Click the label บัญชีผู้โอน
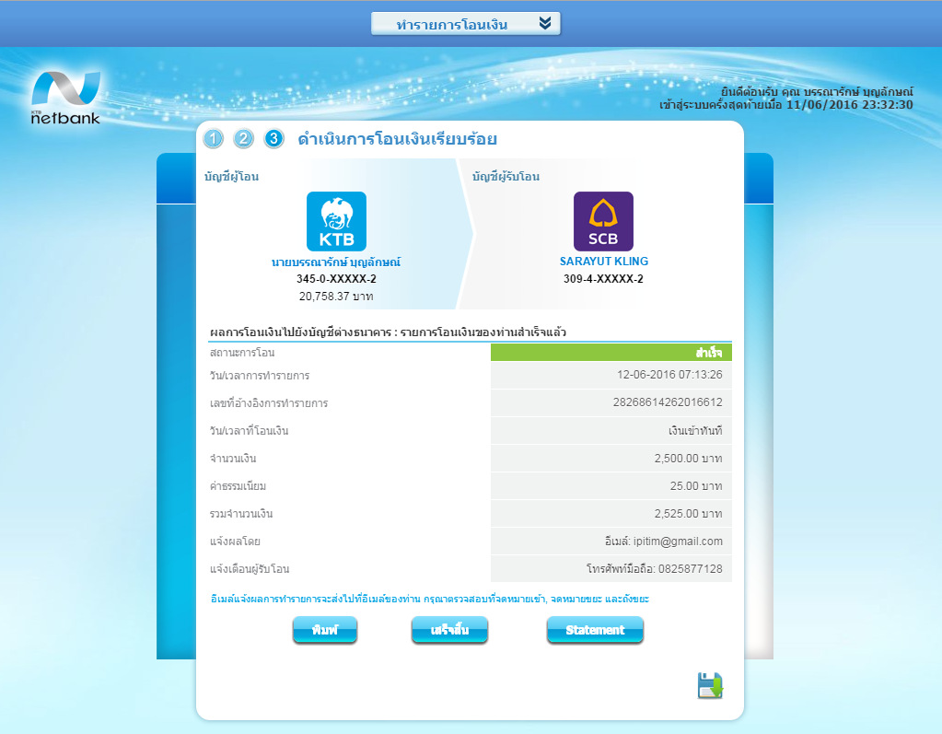The image size is (942, 734). click(x=231, y=177)
